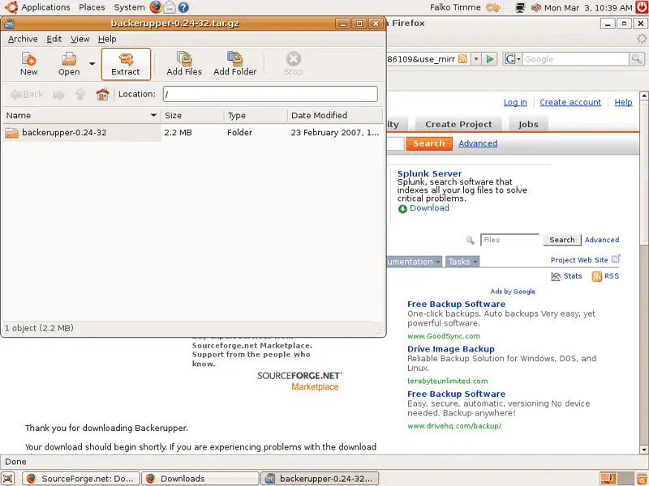This screenshot has height=486, width=649.
Task: Open the help icon in the top panel
Action: (183, 7)
